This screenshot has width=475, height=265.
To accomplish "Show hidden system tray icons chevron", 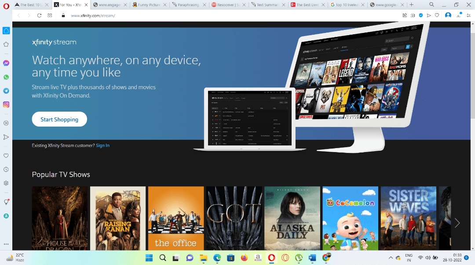I will [x=391, y=258].
